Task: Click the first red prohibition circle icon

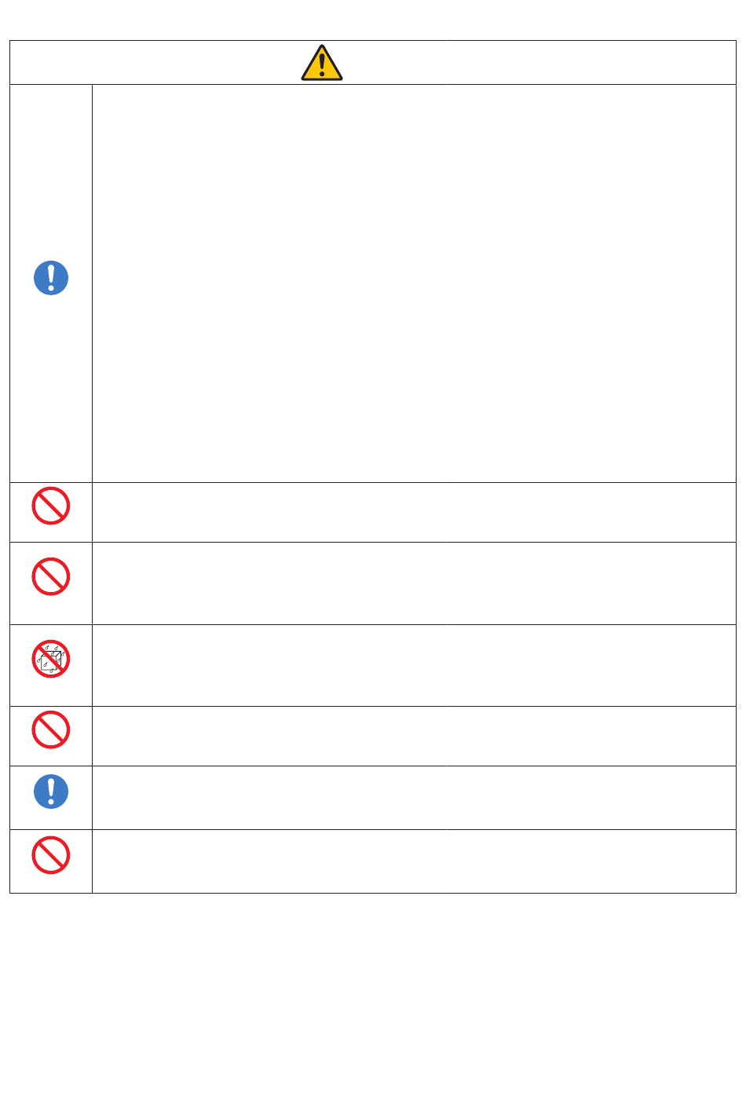Action: (x=51, y=506)
